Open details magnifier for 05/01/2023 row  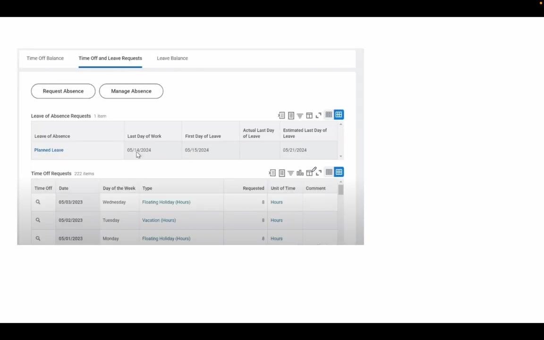coord(38,238)
